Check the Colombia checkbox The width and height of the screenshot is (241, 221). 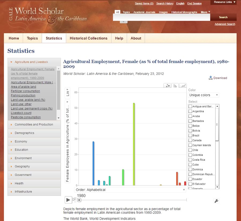pyautogui.click(x=190, y=155)
